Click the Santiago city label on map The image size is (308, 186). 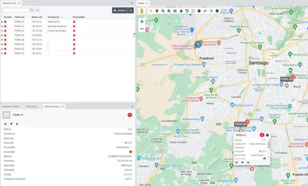[258, 63]
